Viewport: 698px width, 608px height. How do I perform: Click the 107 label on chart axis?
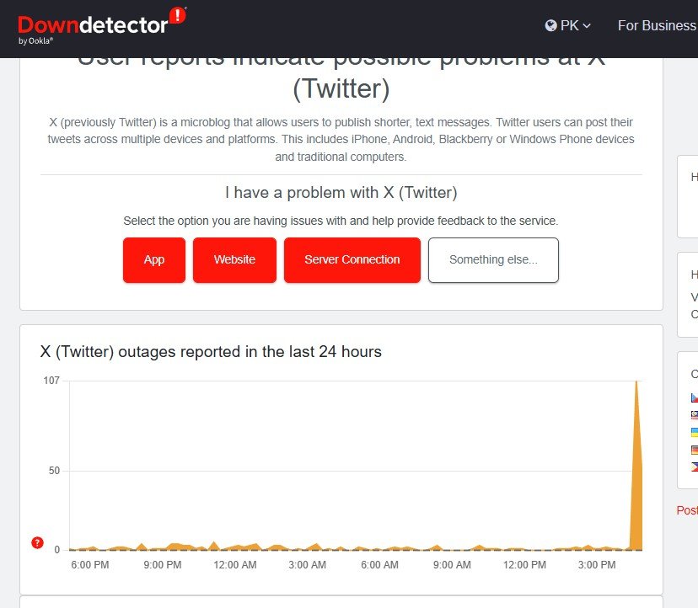click(x=51, y=381)
